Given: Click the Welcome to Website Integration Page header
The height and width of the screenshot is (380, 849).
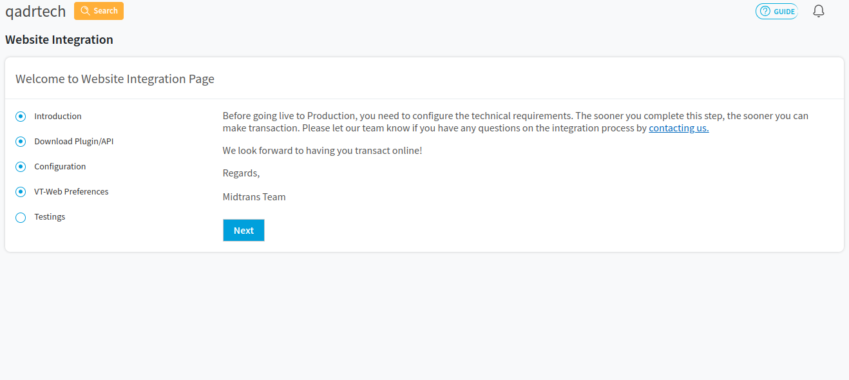Looking at the screenshot, I should (x=115, y=79).
